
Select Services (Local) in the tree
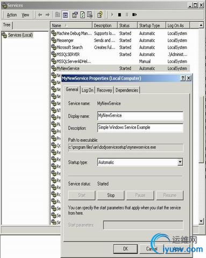(20, 35)
